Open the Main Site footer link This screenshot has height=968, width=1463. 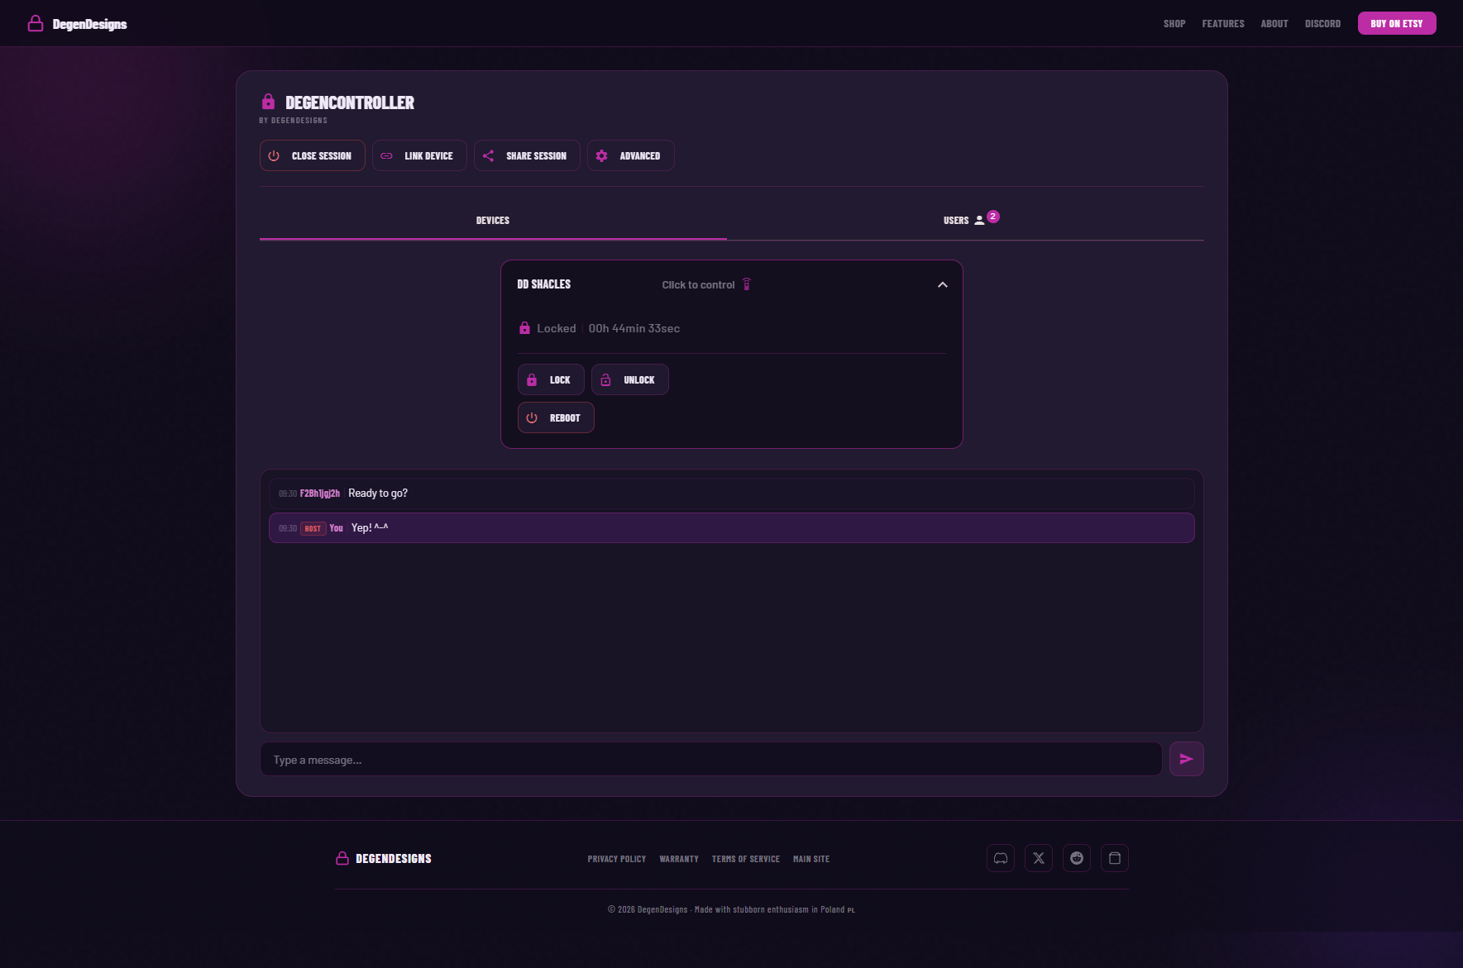[x=811, y=859]
